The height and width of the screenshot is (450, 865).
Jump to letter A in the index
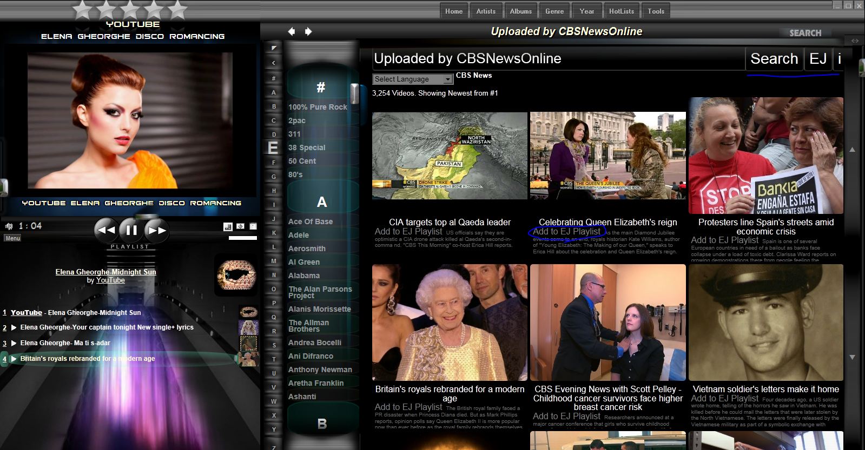274,92
